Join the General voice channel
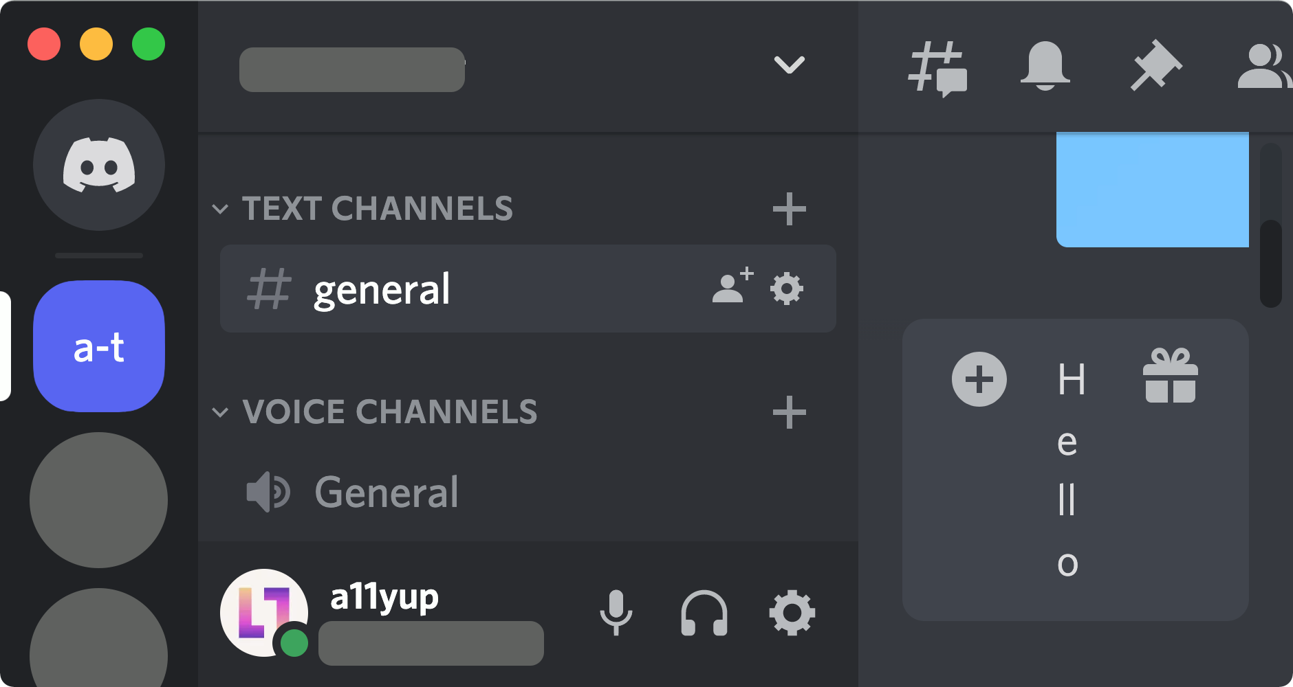This screenshot has height=687, width=1293. [x=387, y=492]
